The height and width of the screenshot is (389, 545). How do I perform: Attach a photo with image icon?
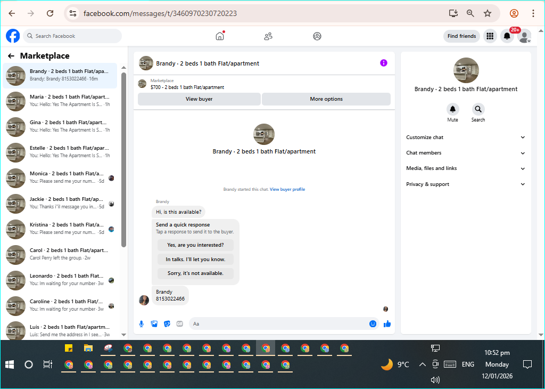(154, 324)
